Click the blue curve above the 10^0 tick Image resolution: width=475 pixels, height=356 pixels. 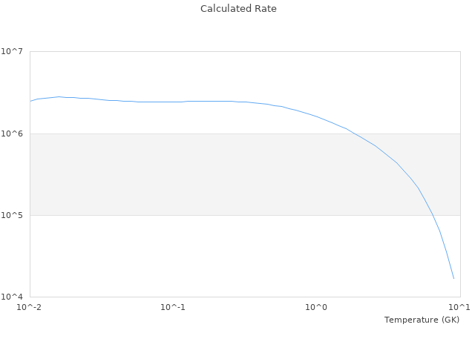pyautogui.click(x=316, y=116)
